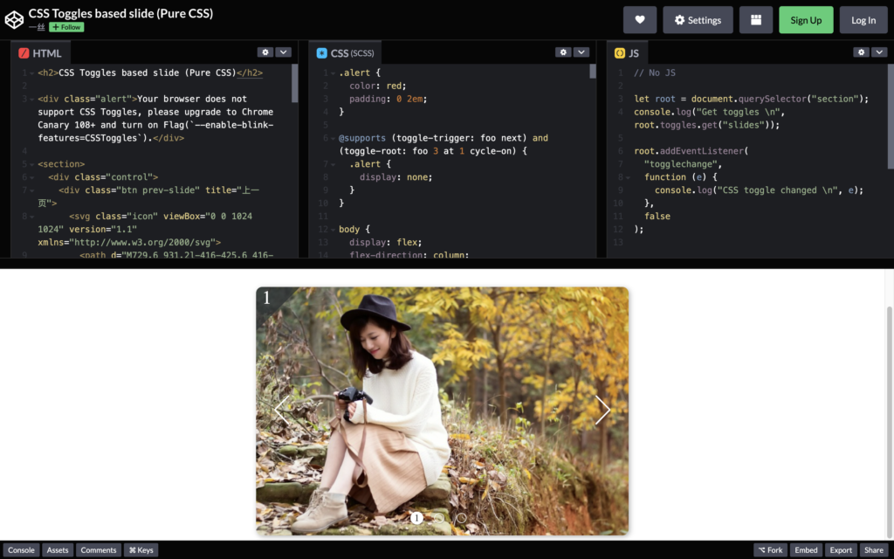Click the JS editor vertical scrollbar
Viewport: 894px width, 559px height.
[x=891, y=116]
